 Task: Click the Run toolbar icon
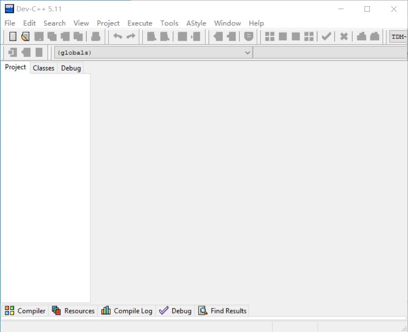pos(283,36)
